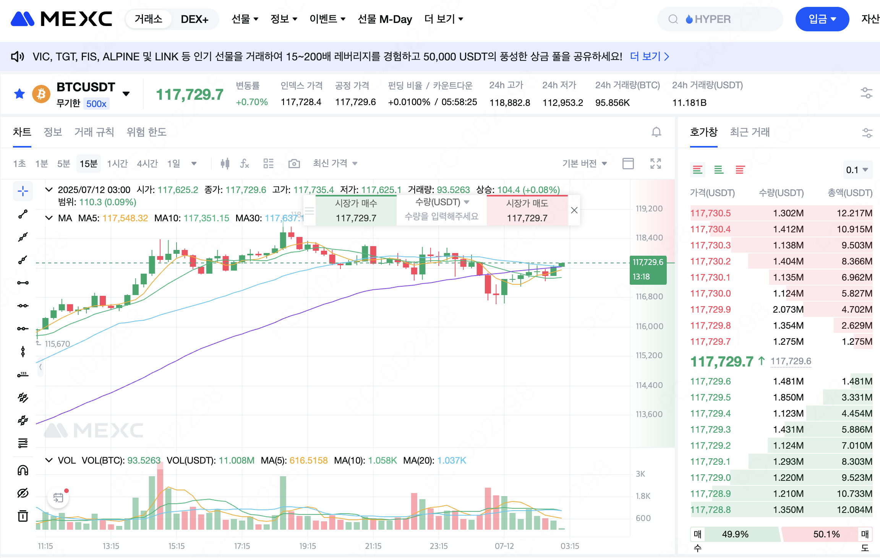The image size is (880, 558).
Task: Collapse the candle info header row
Action: [49, 190]
